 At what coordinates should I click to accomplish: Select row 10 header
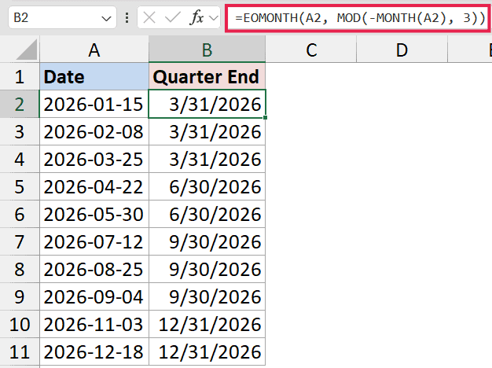coord(20,324)
